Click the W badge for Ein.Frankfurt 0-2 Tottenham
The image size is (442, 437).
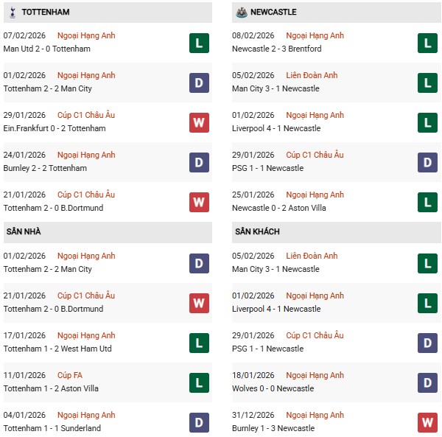tap(199, 122)
